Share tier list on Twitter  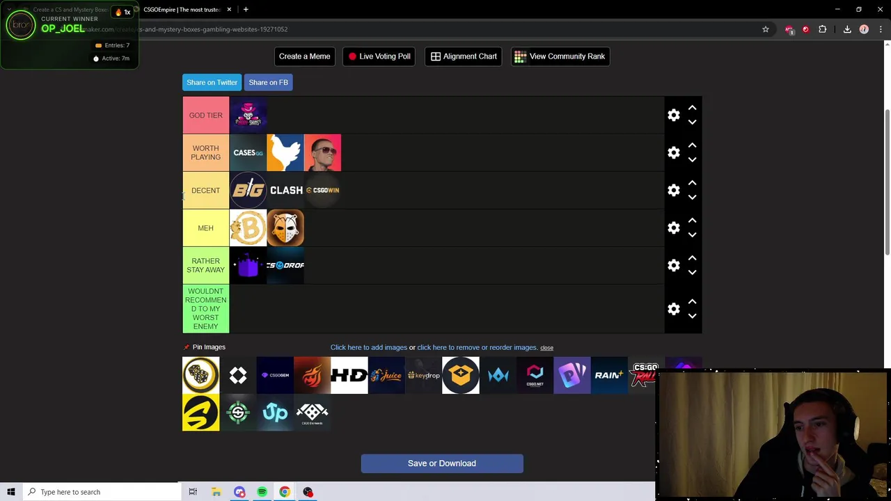point(212,82)
